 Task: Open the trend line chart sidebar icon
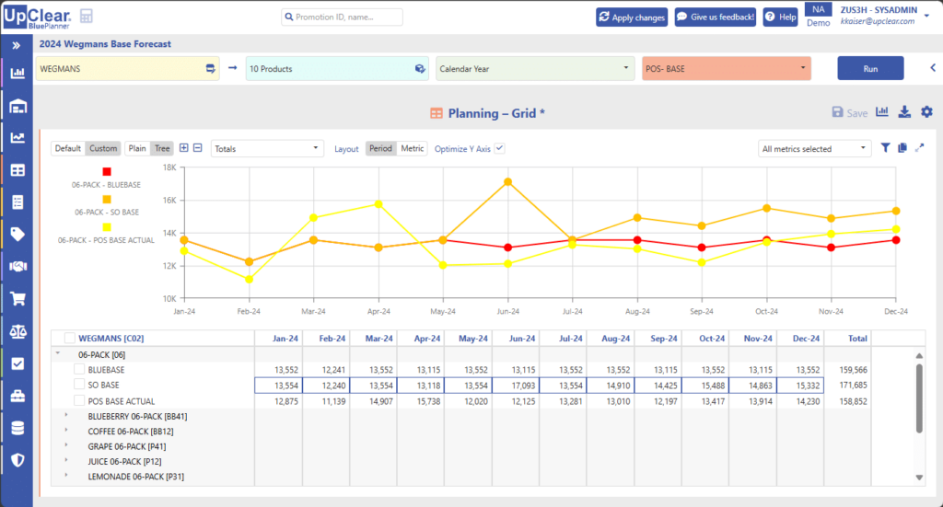[17, 138]
